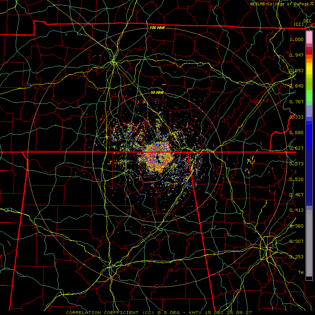315x315 pixels.
Task: Click the 0.787 value on the color scale
Action: 296,101
